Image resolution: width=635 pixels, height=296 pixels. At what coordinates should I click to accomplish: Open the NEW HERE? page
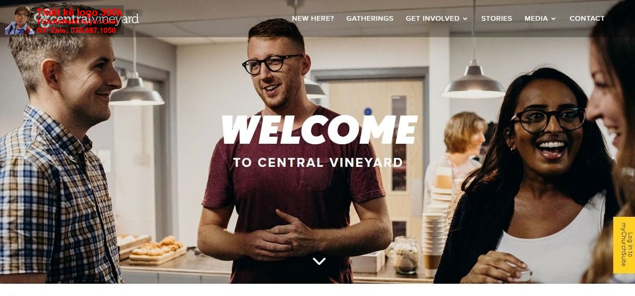[x=313, y=18]
